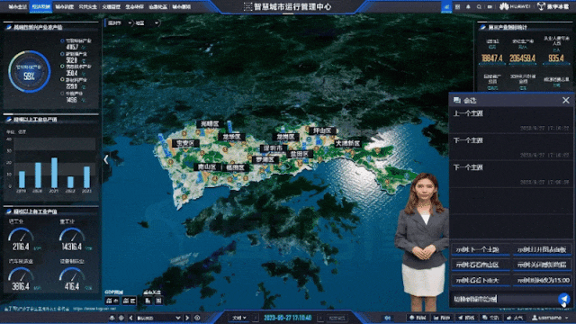Select the highlighted chart icon in top-right bar
The width and height of the screenshot is (576, 324).
coord(446,6)
